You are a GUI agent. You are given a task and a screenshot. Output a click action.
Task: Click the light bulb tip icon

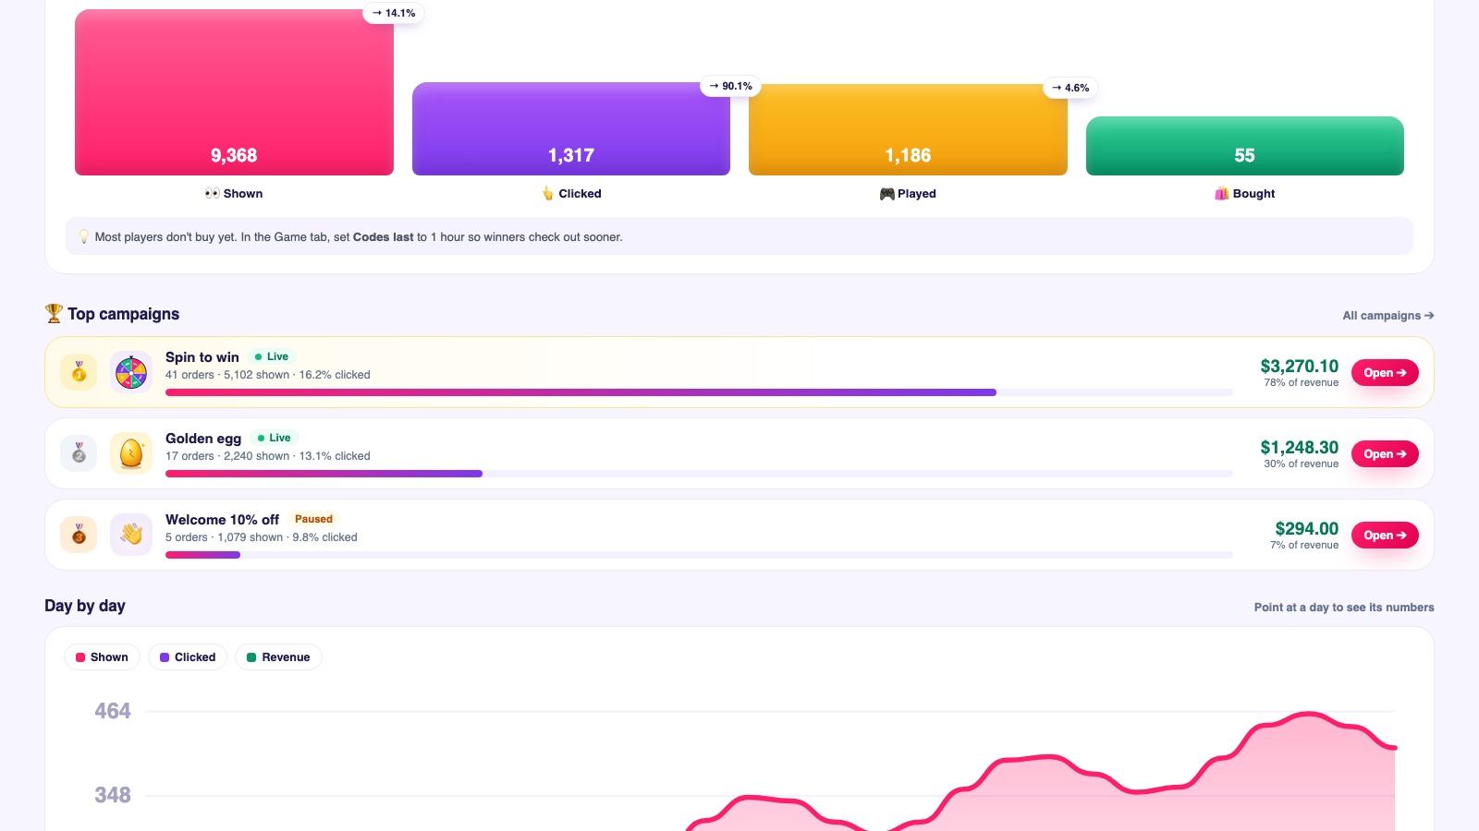click(84, 237)
